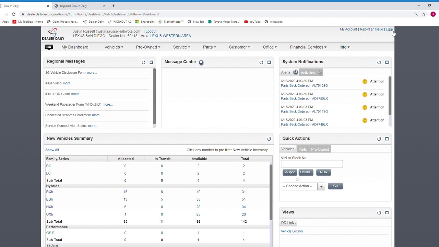Open My Account link
Screen dimensions: 439x247
348,29
